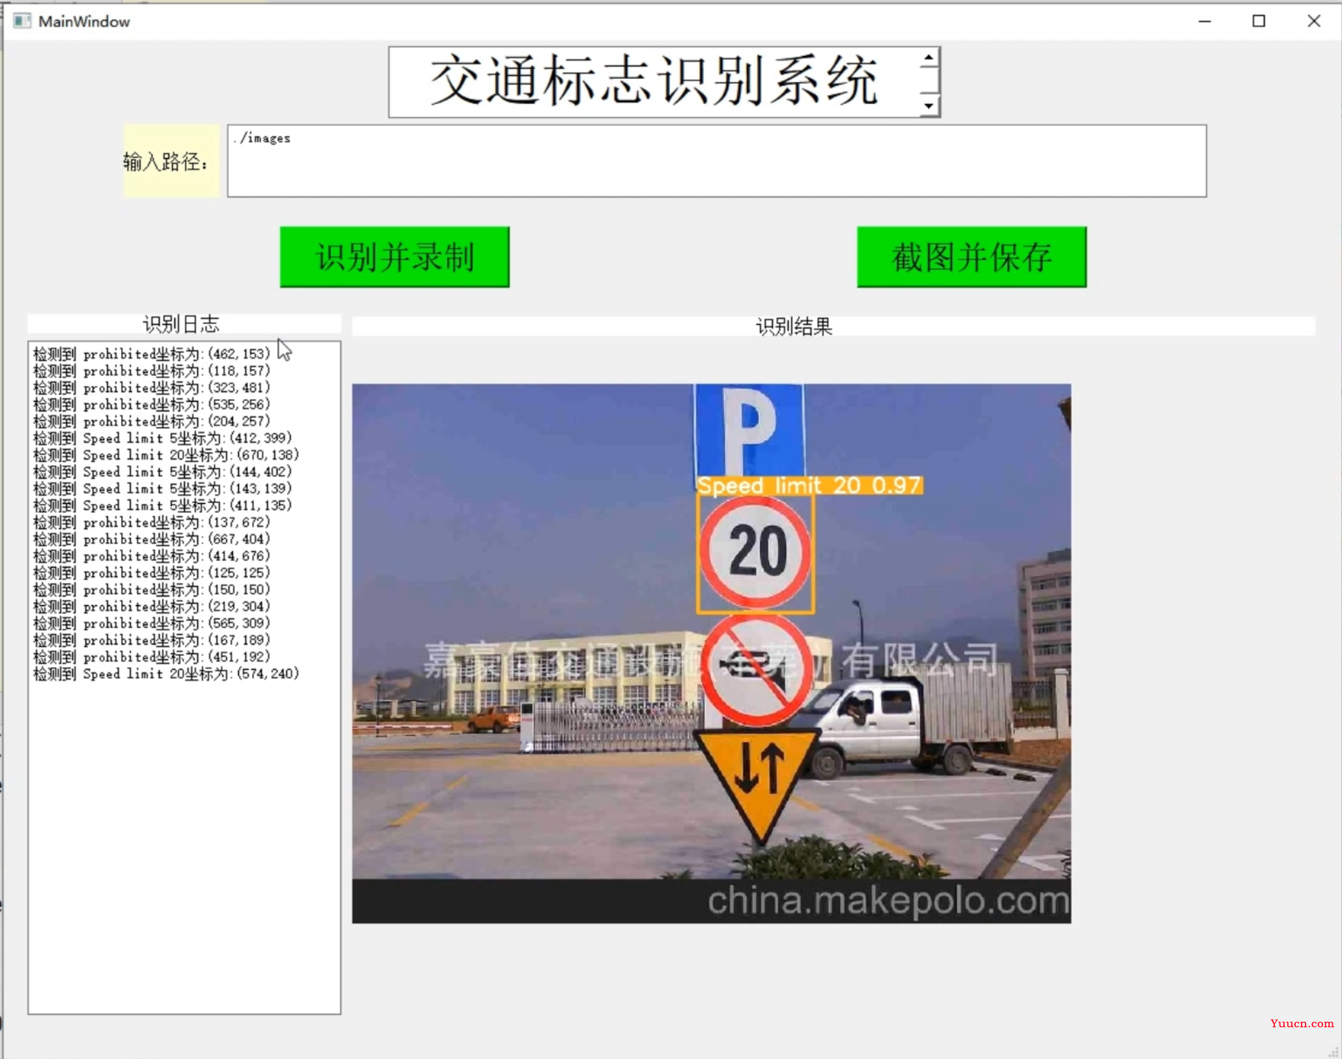Click the title box down scroll arrow
The height and width of the screenshot is (1059, 1342).
(929, 105)
